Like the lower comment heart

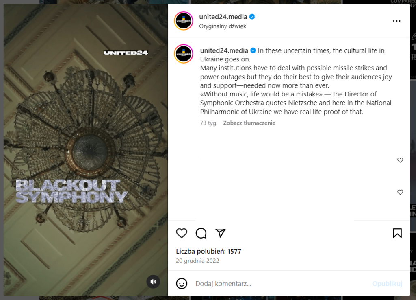tap(400, 192)
